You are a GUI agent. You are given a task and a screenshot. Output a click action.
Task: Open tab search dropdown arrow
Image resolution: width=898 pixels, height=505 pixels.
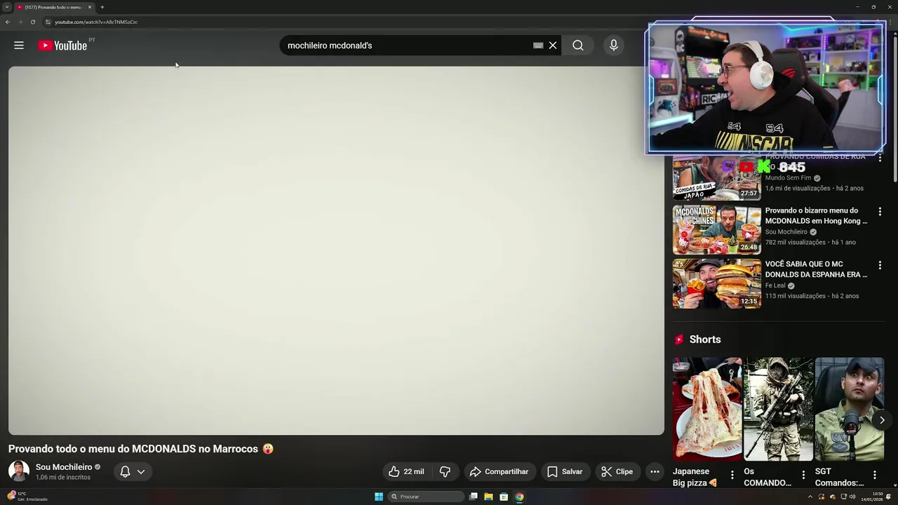(6, 7)
